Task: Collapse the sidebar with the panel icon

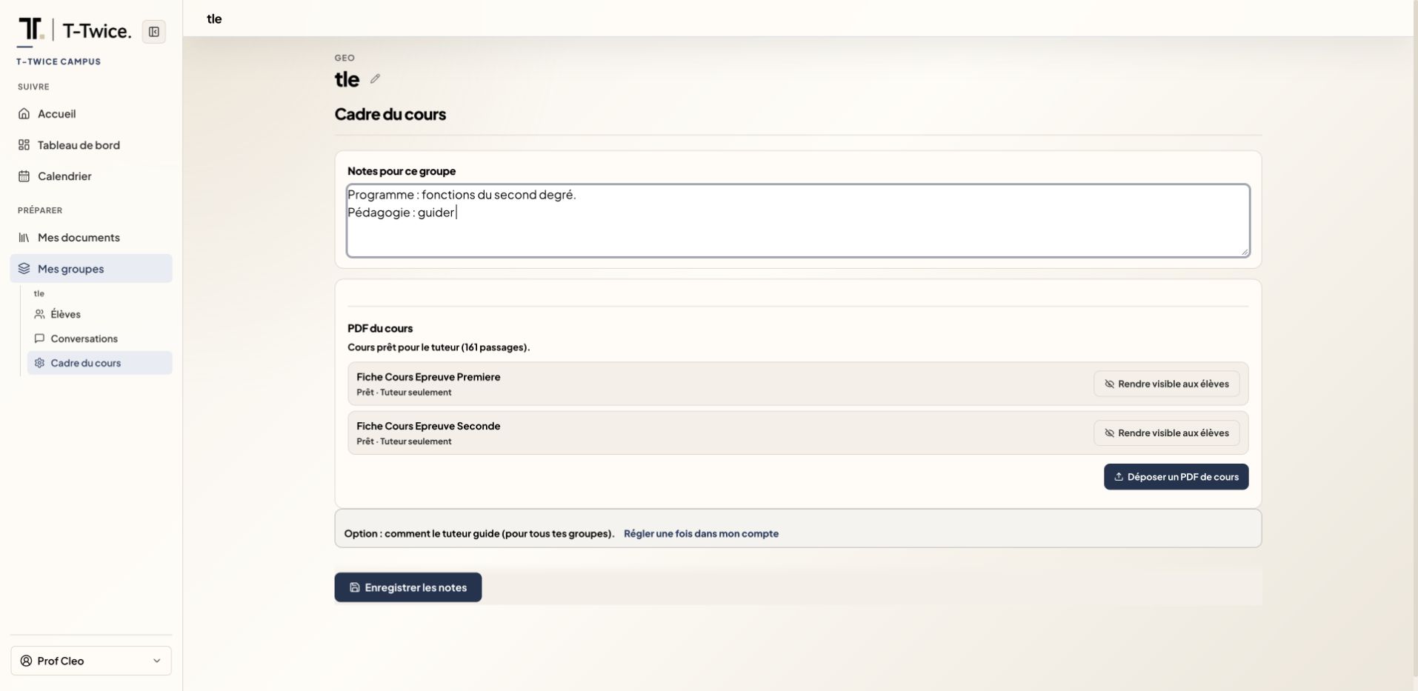Action: point(154,32)
